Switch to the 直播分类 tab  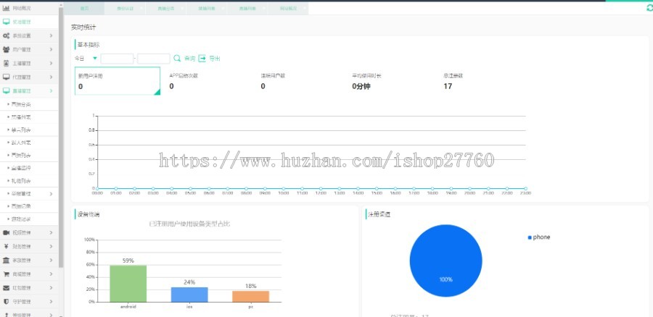pyautogui.click(x=166, y=8)
